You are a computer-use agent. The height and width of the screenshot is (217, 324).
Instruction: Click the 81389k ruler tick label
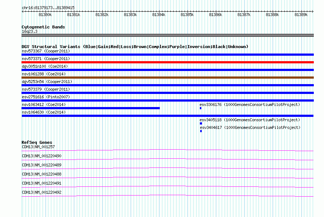point(301,15)
